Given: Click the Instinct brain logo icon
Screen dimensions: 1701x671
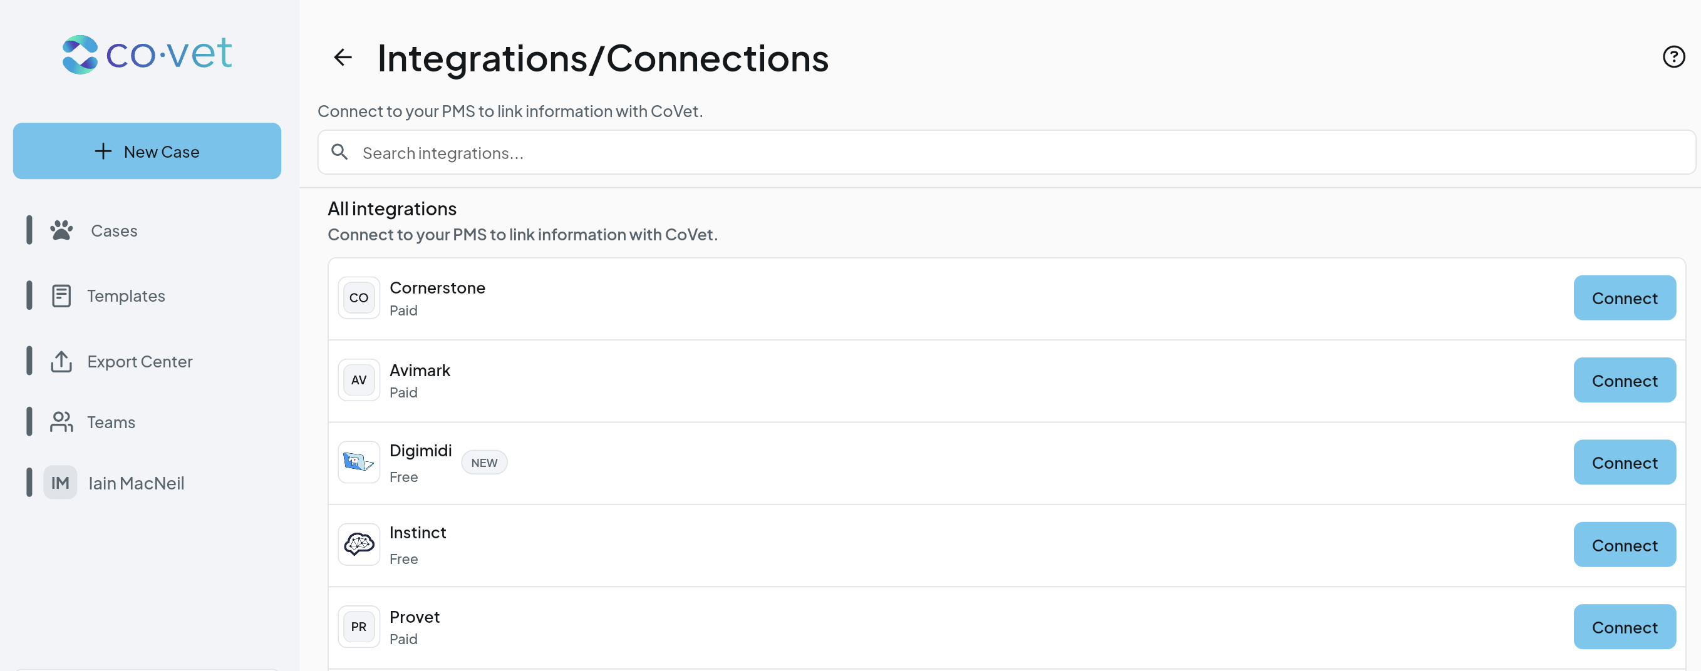Looking at the screenshot, I should tap(359, 545).
